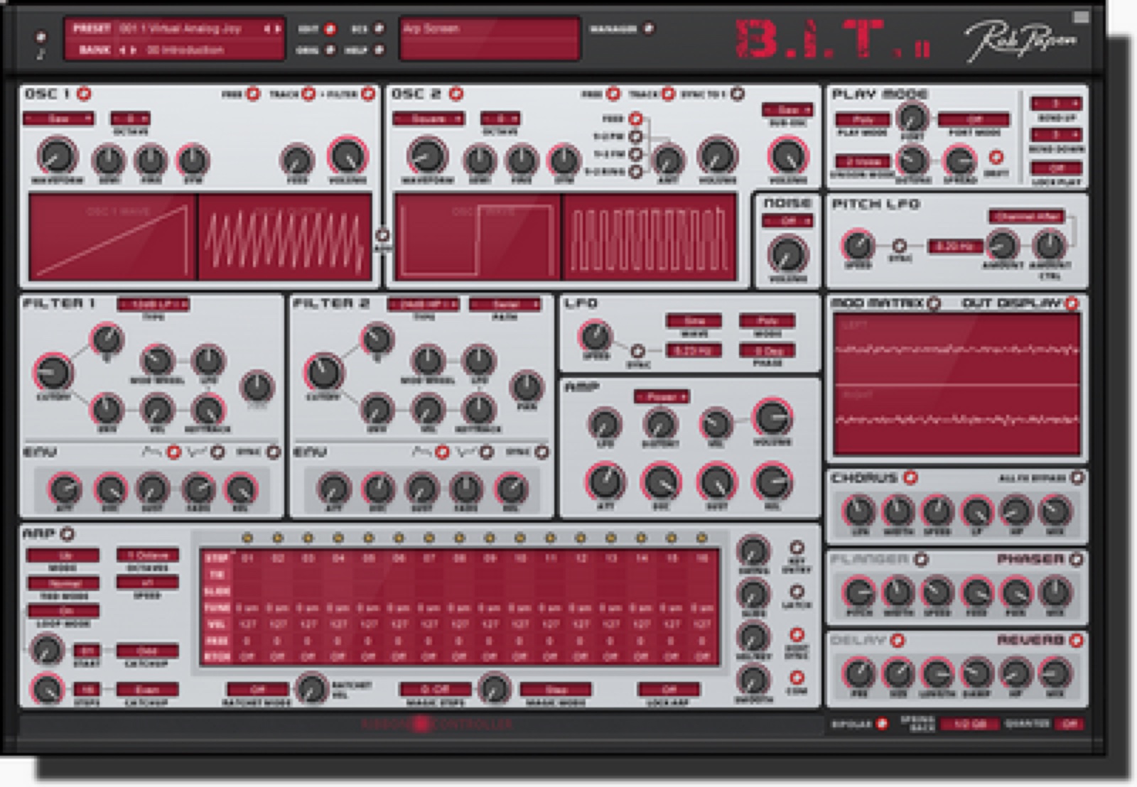This screenshot has height=787, width=1137.
Task: Switch display to MOD MATRIX
Action: pyautogui.click(x=934, y=303)
